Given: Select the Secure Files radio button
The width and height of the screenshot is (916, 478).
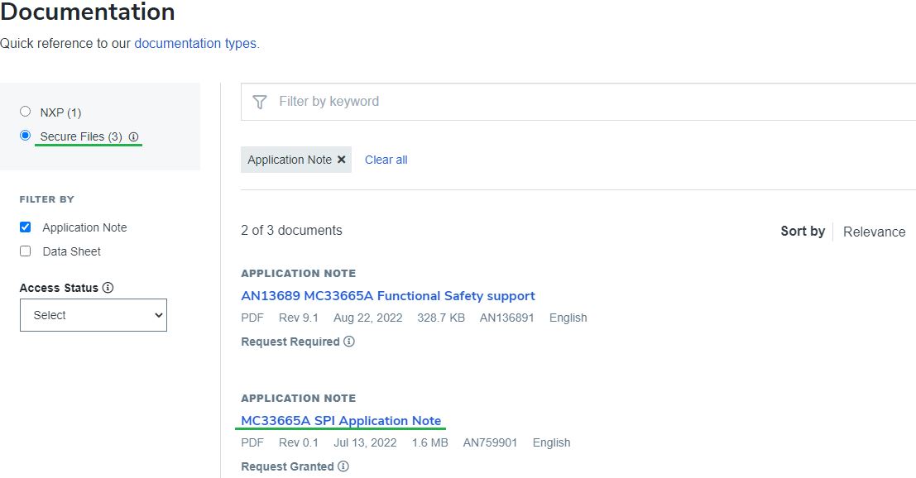Looking at the screenshot, I should 25,136.
